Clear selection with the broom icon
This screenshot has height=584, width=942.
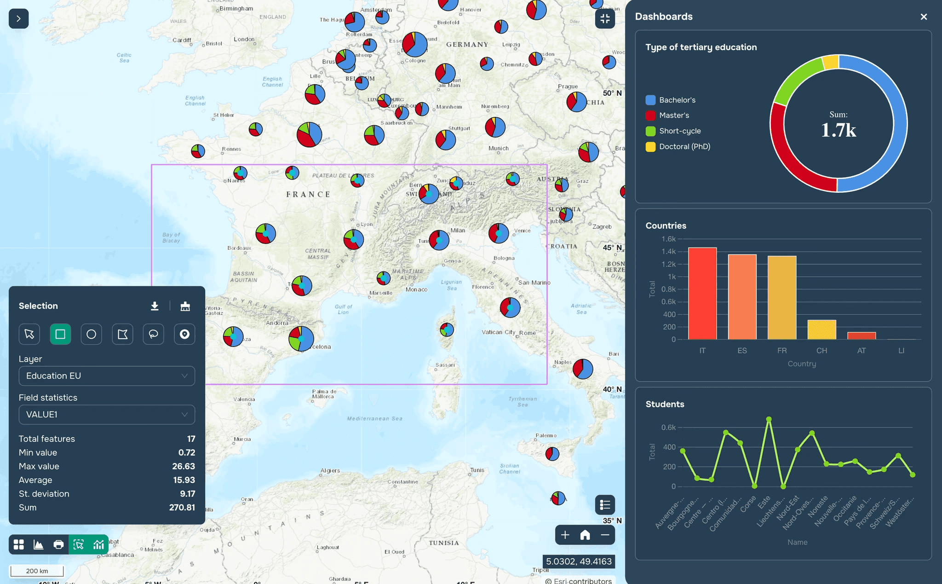click(x=185, y=306)
